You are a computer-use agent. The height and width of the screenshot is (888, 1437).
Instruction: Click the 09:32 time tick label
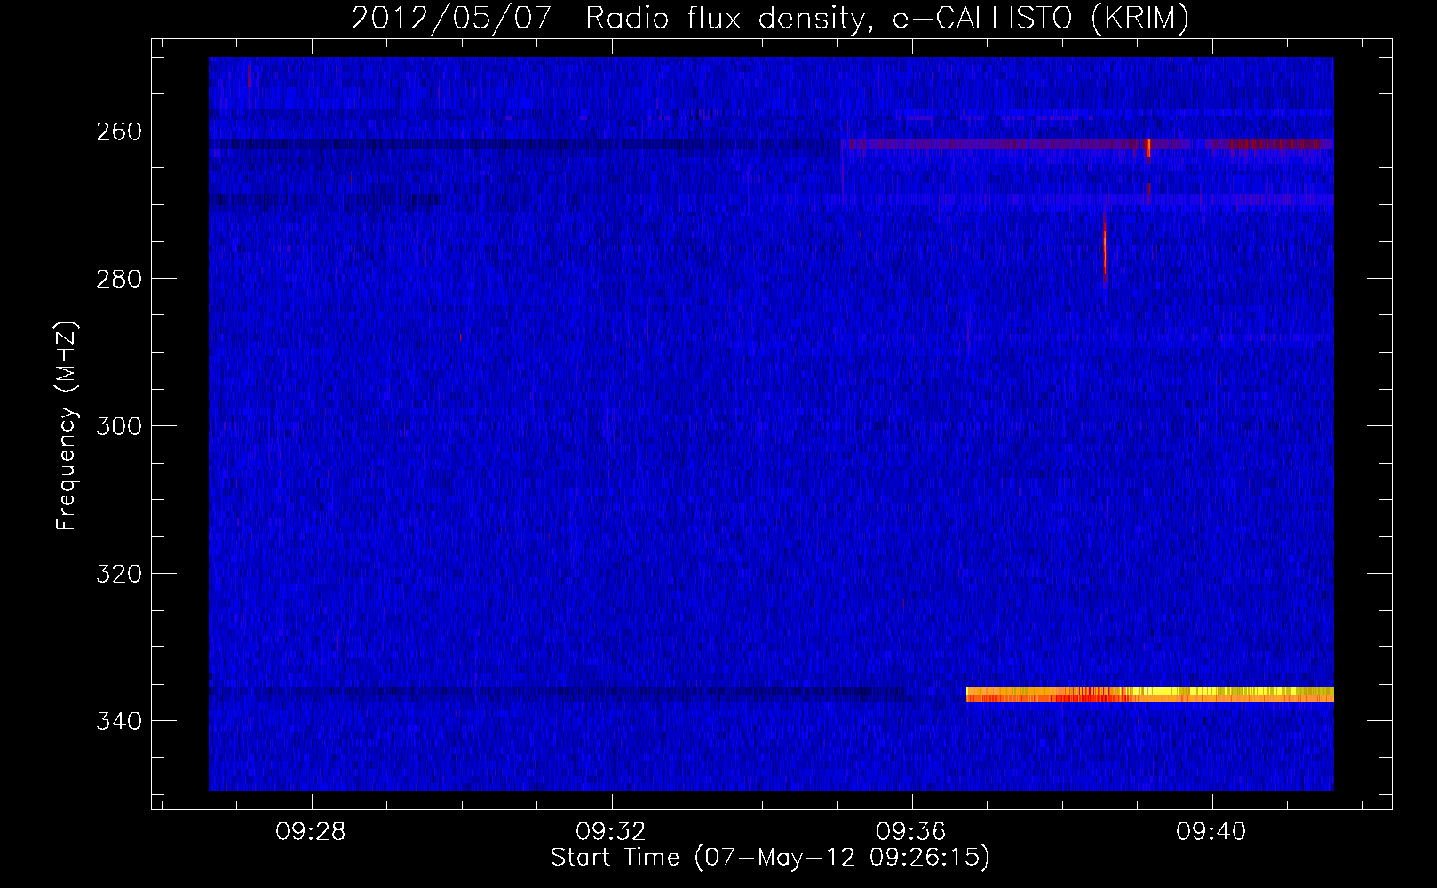[x=611, y=832]
